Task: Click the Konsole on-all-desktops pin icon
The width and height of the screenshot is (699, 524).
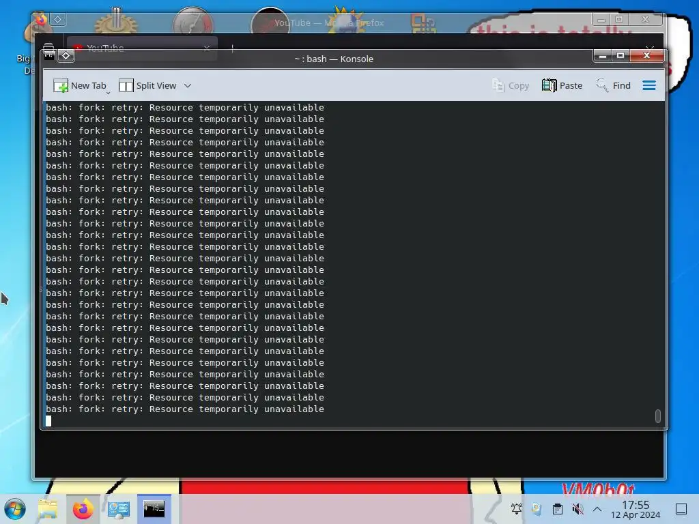Action: 66,55
